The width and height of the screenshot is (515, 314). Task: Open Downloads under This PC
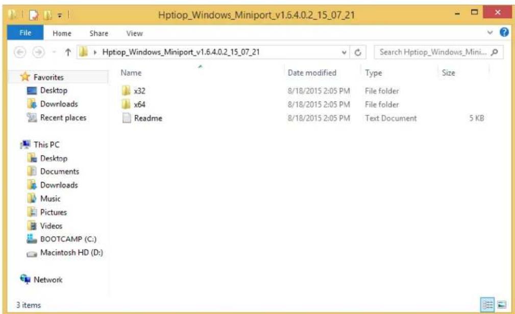pos(59,185)
